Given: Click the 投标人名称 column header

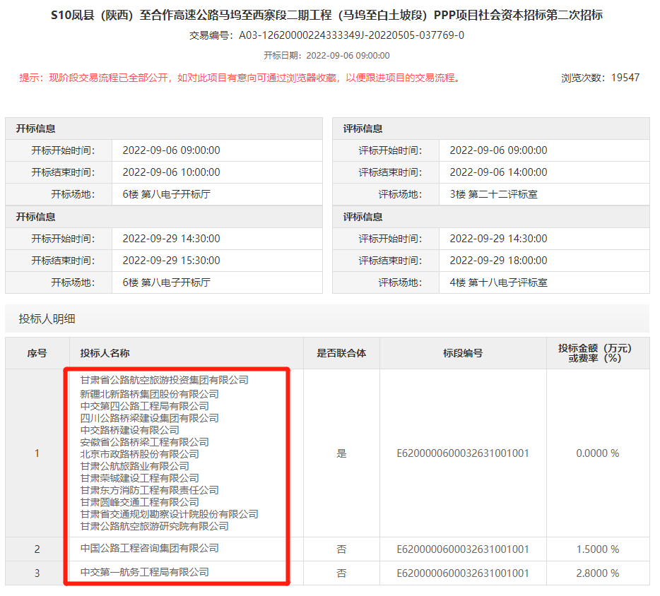Looking at the screenshot, I should (105, 353).
